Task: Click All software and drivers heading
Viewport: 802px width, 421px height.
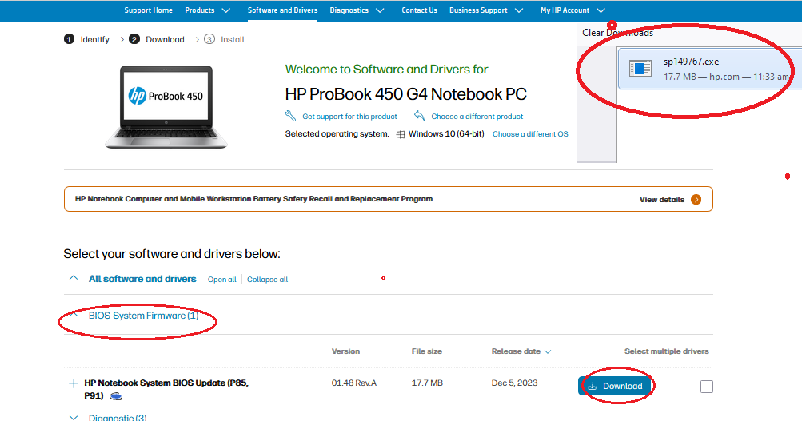Action: pos(142,279)
